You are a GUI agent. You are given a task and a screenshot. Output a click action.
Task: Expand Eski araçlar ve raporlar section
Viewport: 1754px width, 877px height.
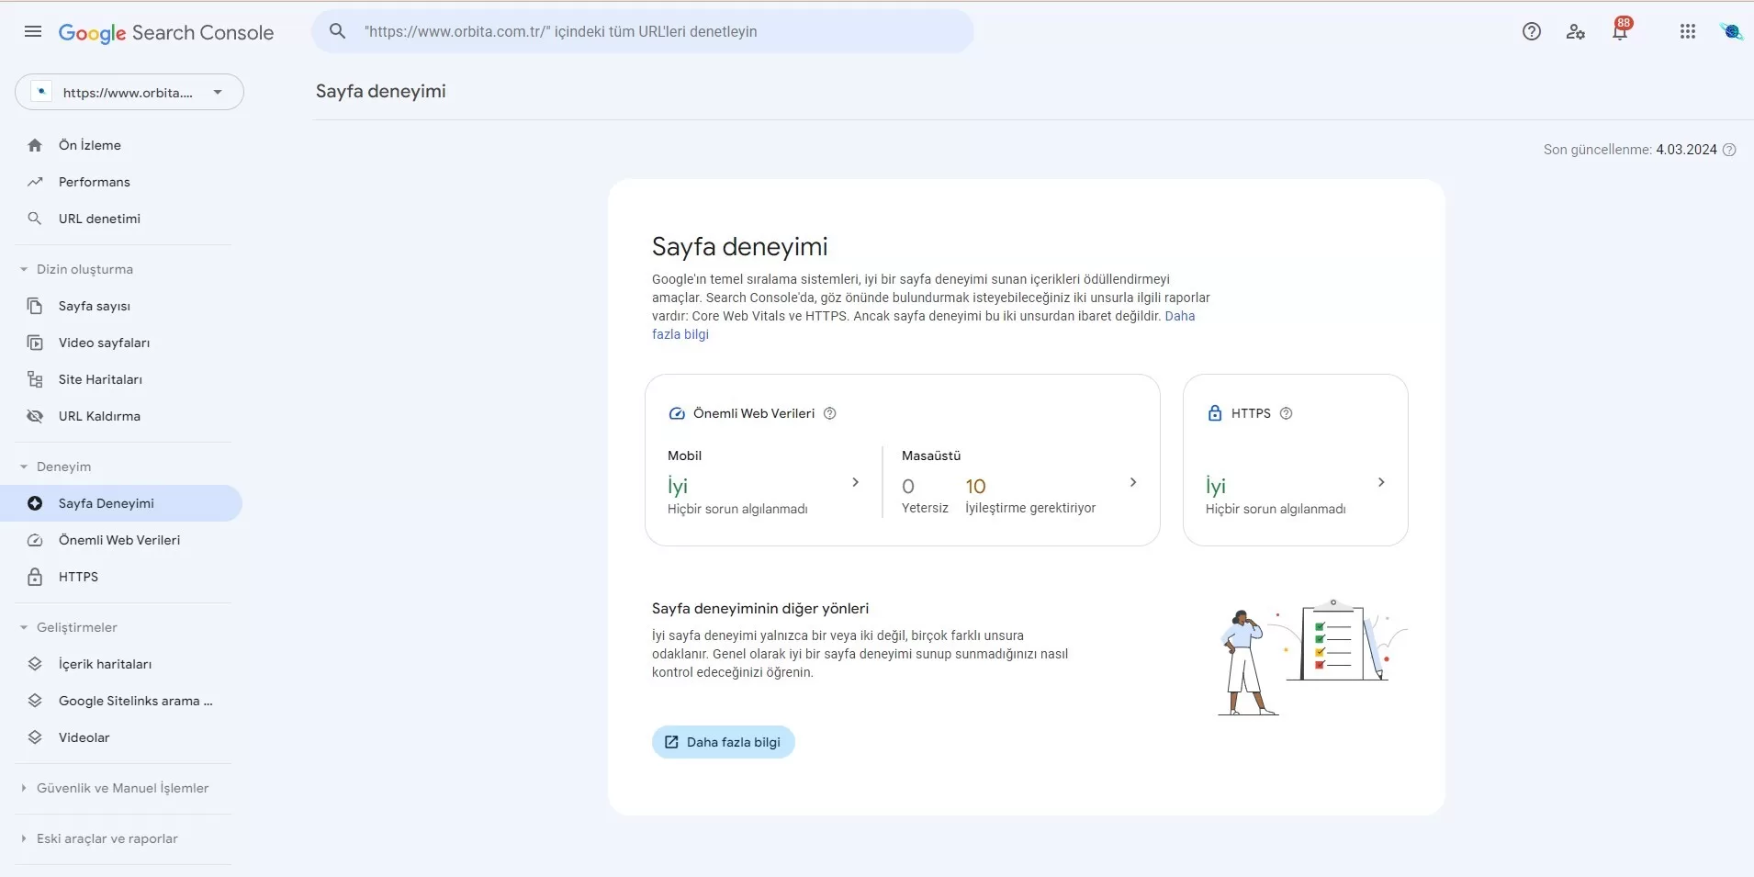point(24,838)
